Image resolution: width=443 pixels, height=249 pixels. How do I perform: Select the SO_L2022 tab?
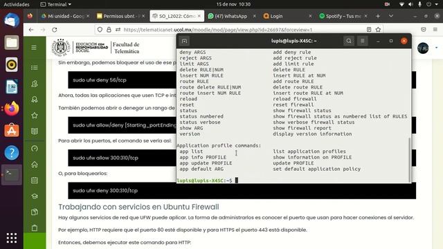(x=177, y=16)
